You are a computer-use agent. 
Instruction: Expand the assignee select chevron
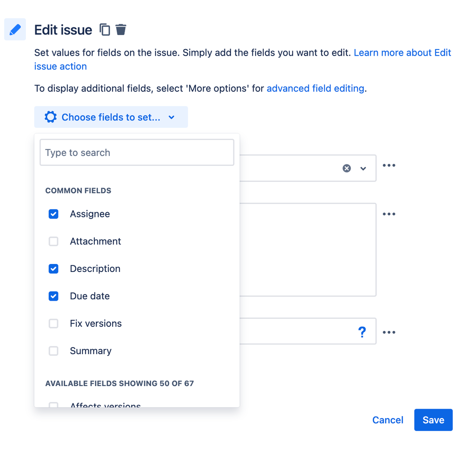363,168
